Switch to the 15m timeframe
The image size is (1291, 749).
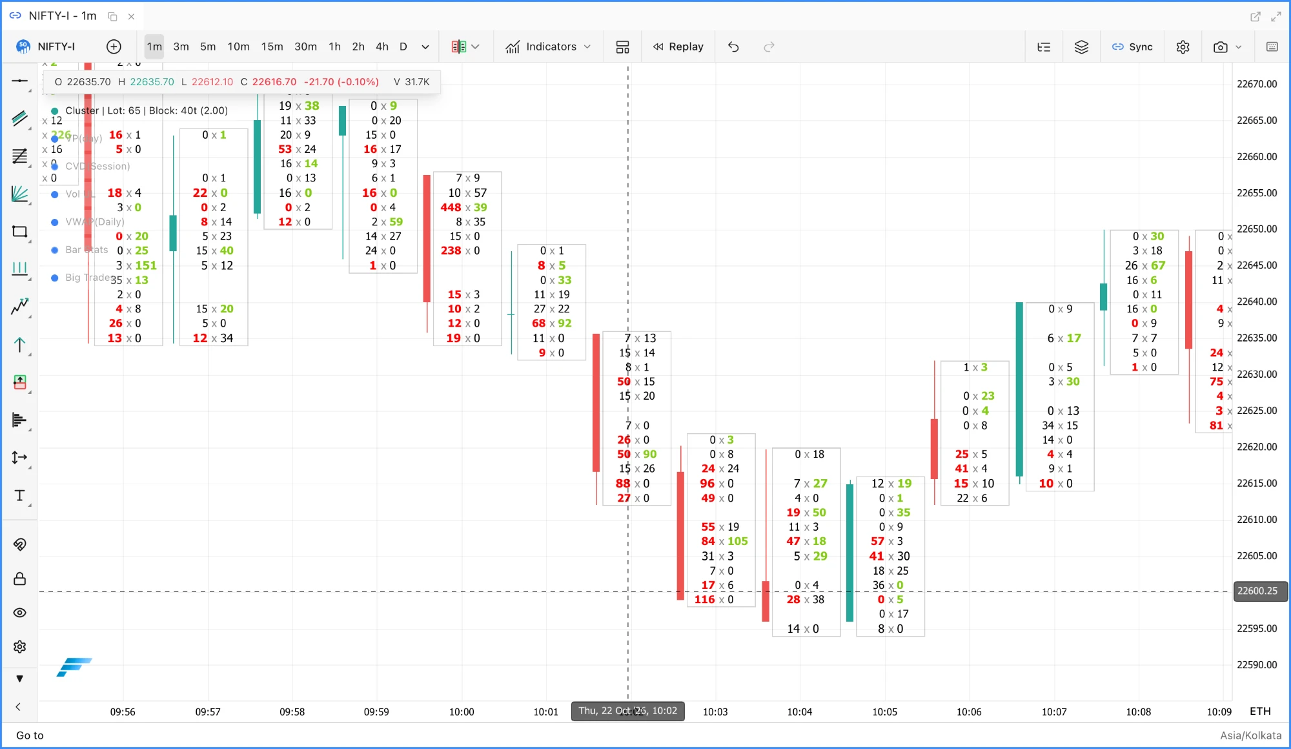coord(272,46)
